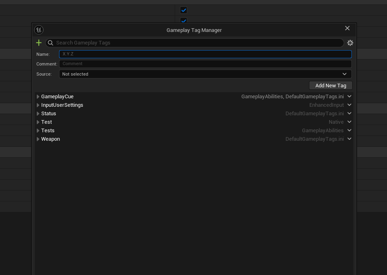Click GameplayCue row source text
The width and height of the screenshot is (387, 275).
coord(292,97)
